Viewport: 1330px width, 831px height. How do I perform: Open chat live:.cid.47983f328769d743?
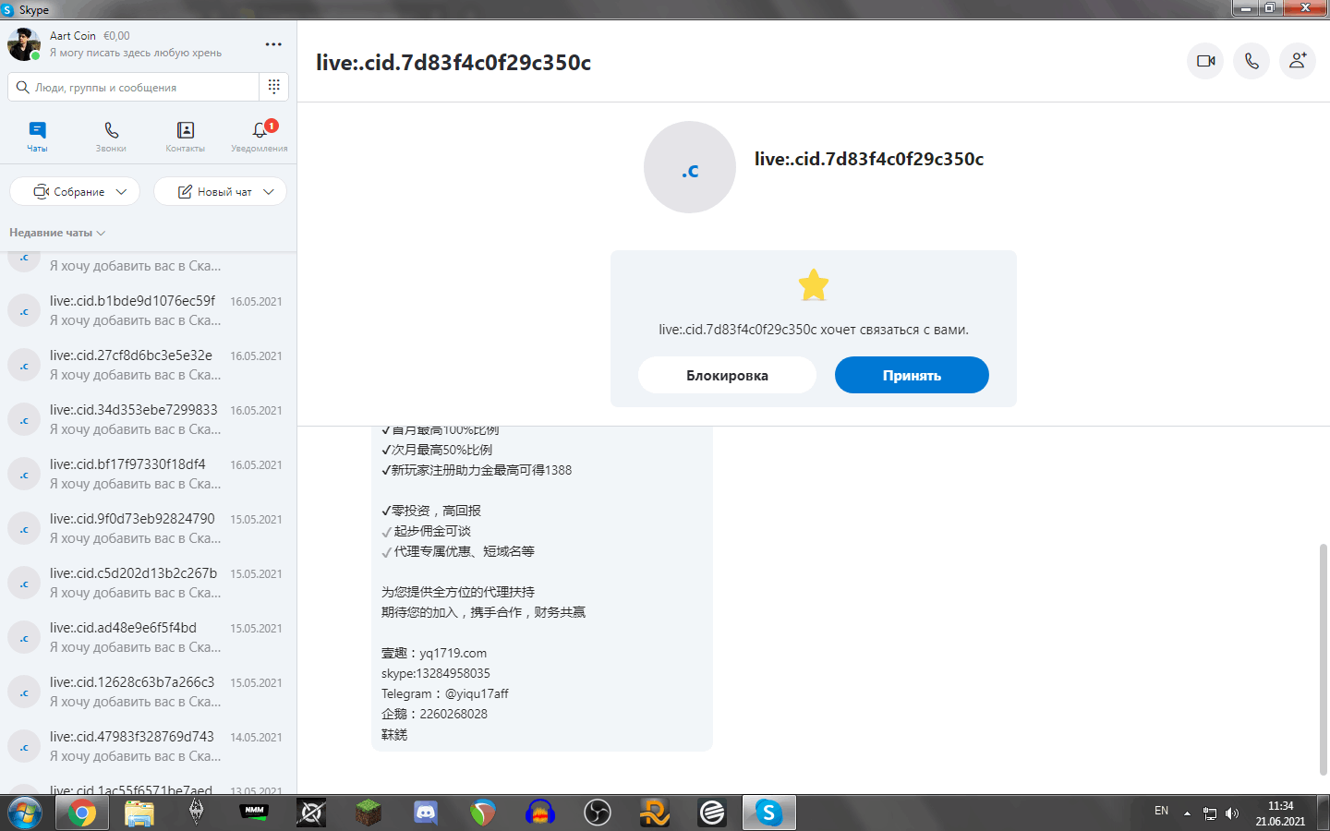[x=148, y=746]
